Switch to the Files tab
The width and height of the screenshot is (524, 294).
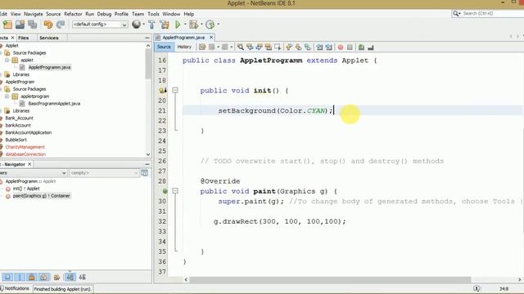[24, 38]
